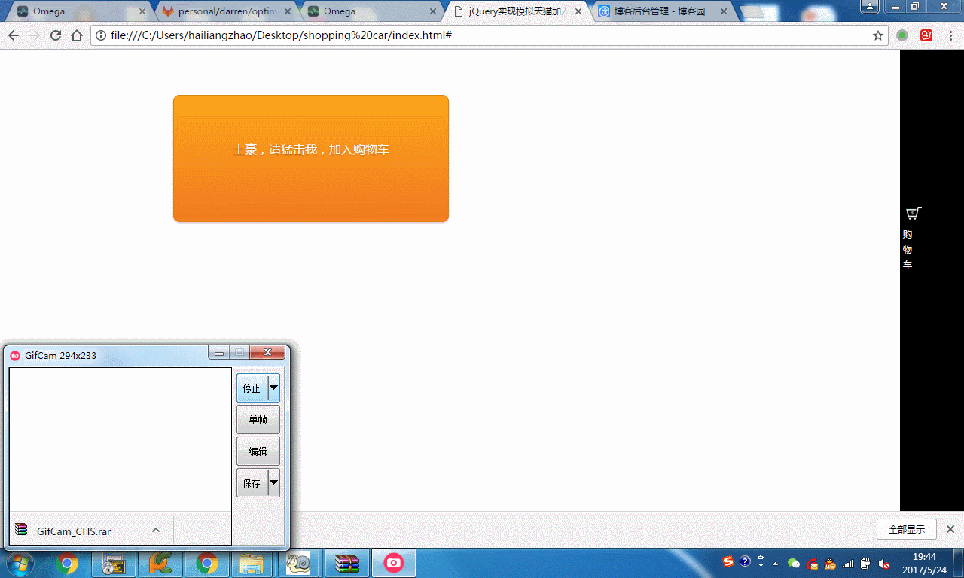Click 停止 to stop GifCam recording

point(252,388)
